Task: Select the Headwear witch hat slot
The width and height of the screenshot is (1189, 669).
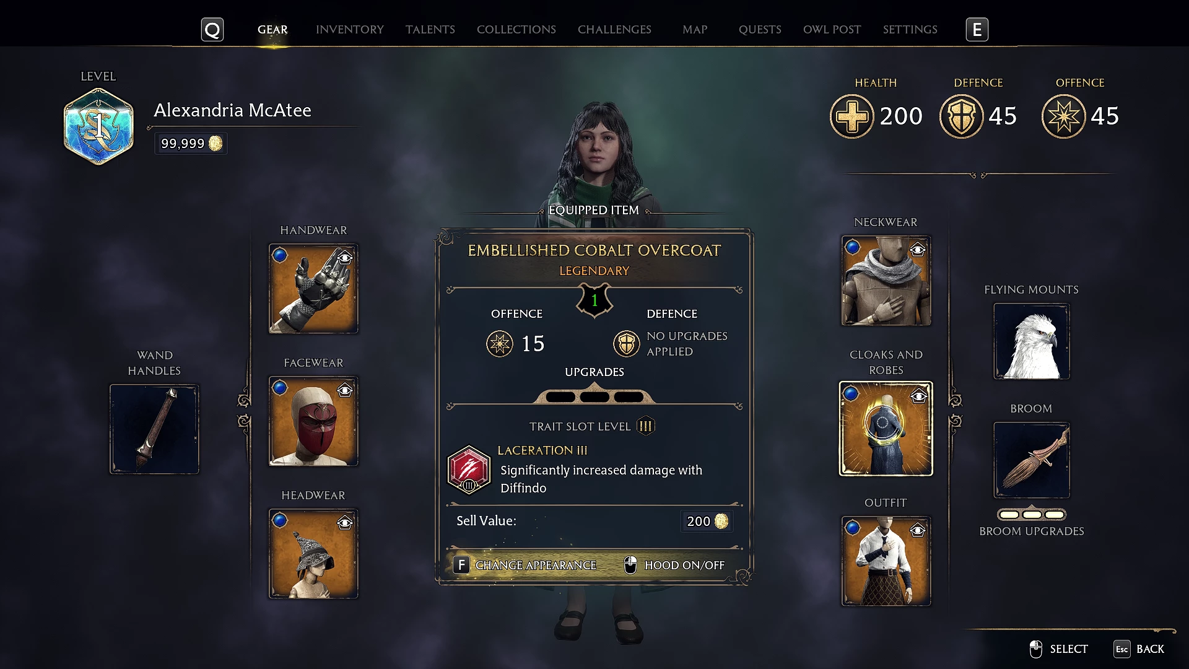Action: coord(313,554)
